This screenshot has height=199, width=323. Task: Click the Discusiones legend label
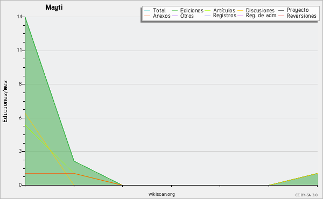coord(260,10)
